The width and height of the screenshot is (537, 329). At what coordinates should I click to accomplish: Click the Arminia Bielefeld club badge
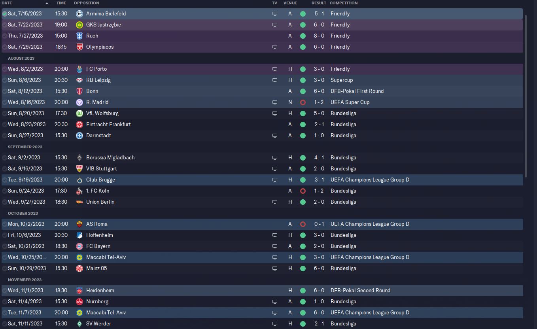pyautogui.click(x=79, y=13)
